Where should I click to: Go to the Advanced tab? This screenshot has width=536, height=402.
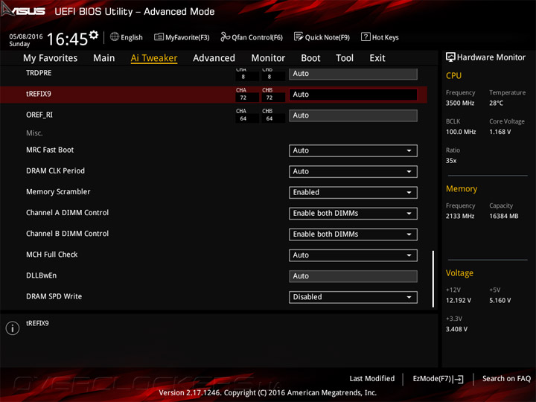point(214,58)
